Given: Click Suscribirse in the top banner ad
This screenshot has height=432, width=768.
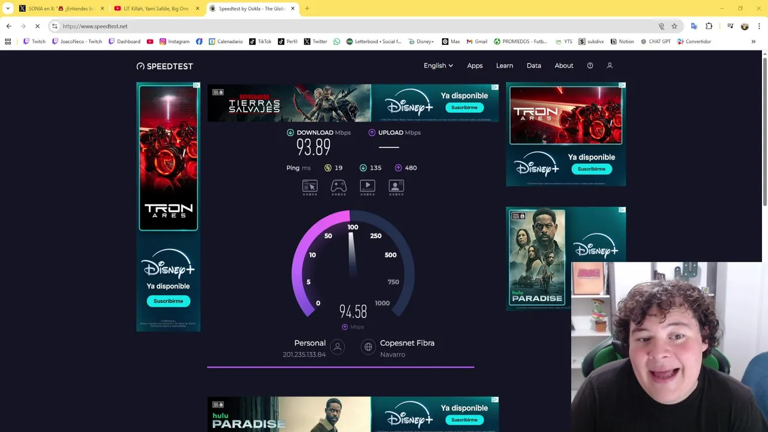Looking at the screenshot, I should pos(464,107).
